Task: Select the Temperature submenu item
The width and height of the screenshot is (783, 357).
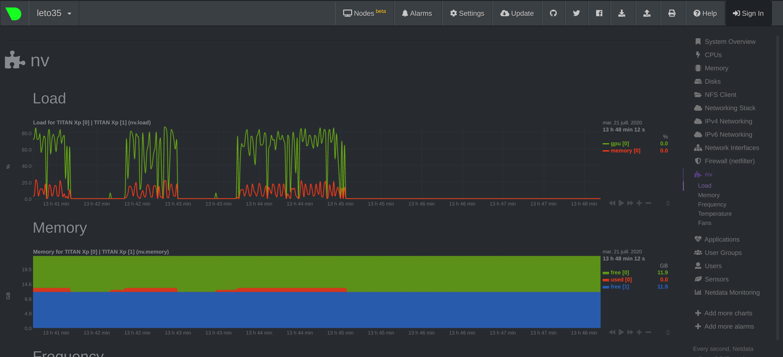Action: coord(715,214)
